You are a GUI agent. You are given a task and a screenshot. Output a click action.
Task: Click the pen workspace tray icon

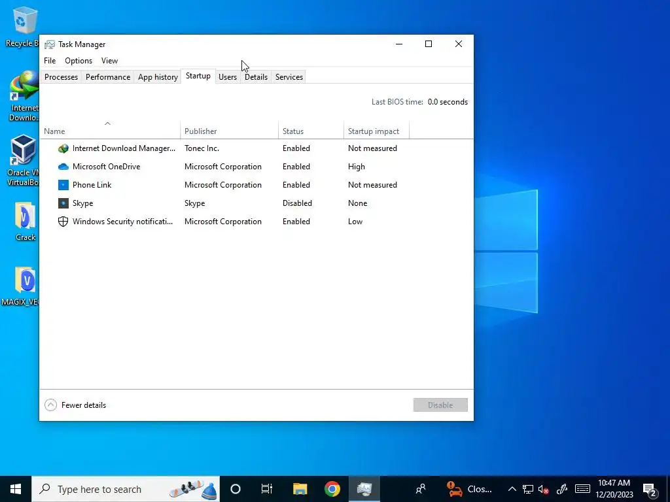pyautogui.click(x=562, y=489)
